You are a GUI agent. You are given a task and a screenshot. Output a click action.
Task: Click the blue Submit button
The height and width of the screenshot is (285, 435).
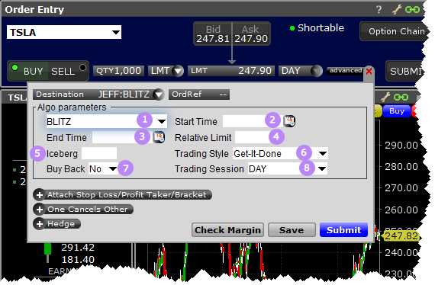coord(343,230)
